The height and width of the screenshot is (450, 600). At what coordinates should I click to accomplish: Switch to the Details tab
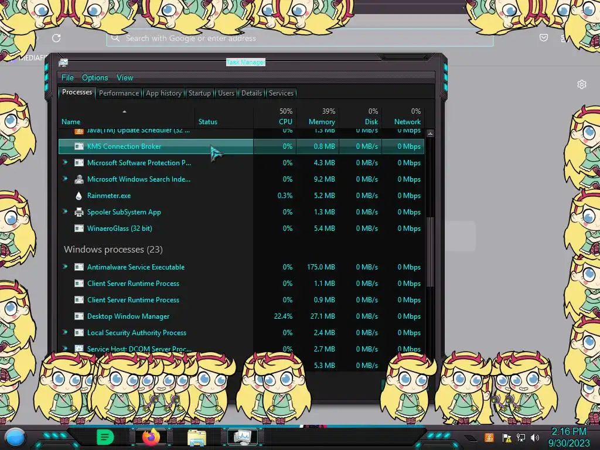(x=251, y=93)
